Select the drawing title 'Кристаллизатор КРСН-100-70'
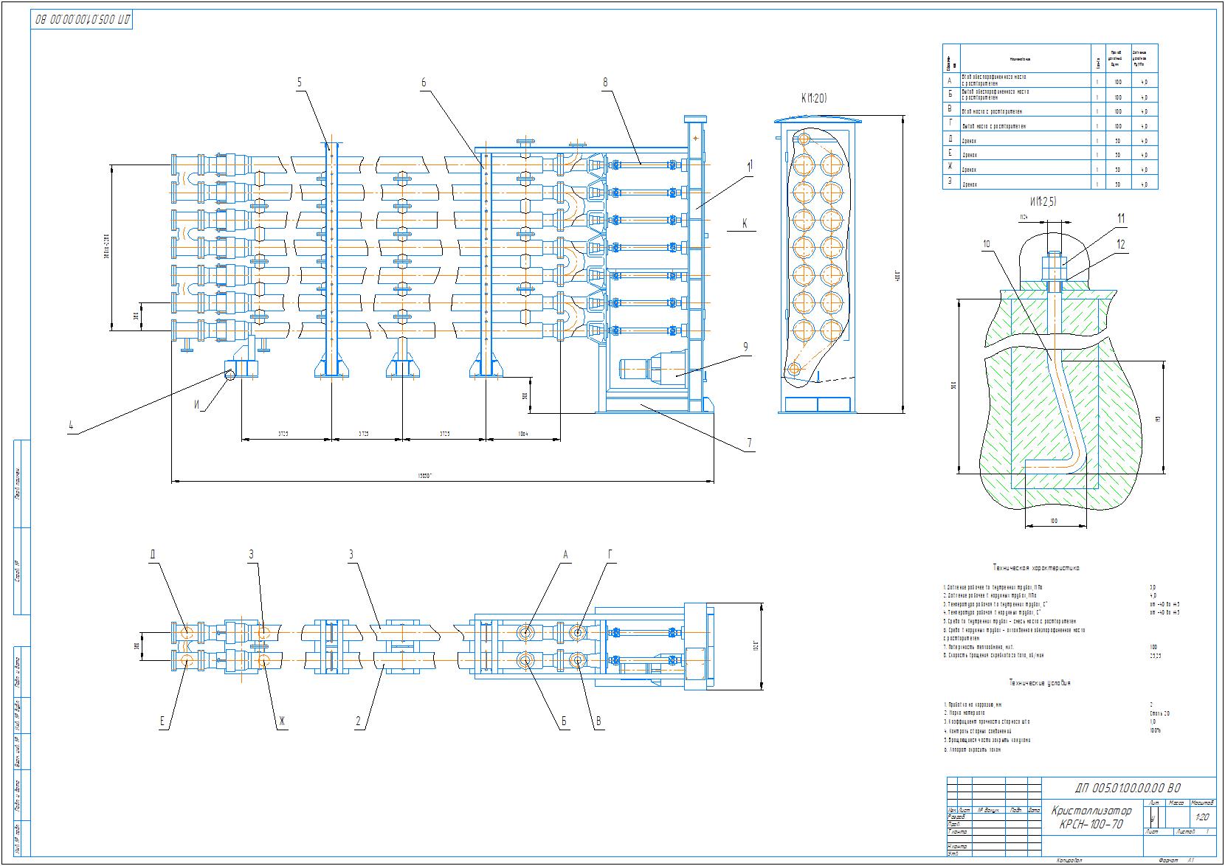 click(x=1090, y=817)
